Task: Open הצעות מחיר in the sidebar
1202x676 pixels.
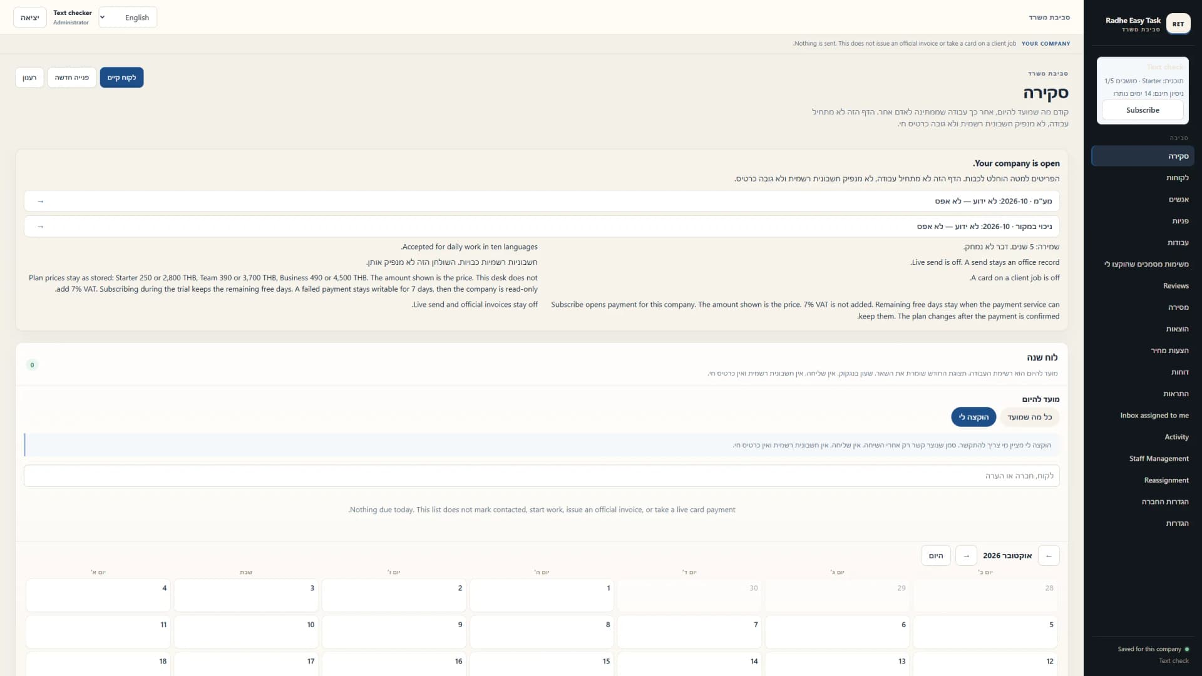Action: click(1143, 351)
